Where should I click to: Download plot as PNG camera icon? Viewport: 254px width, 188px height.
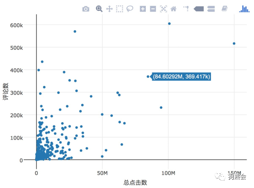tap(86, 9)
